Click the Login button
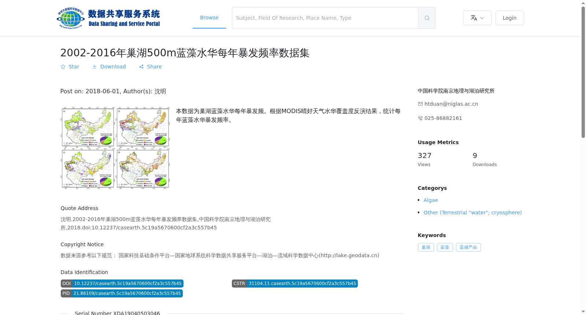 tap(509, 18)
